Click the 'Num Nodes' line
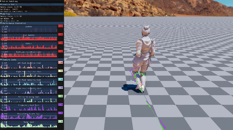 click(7, 19)
